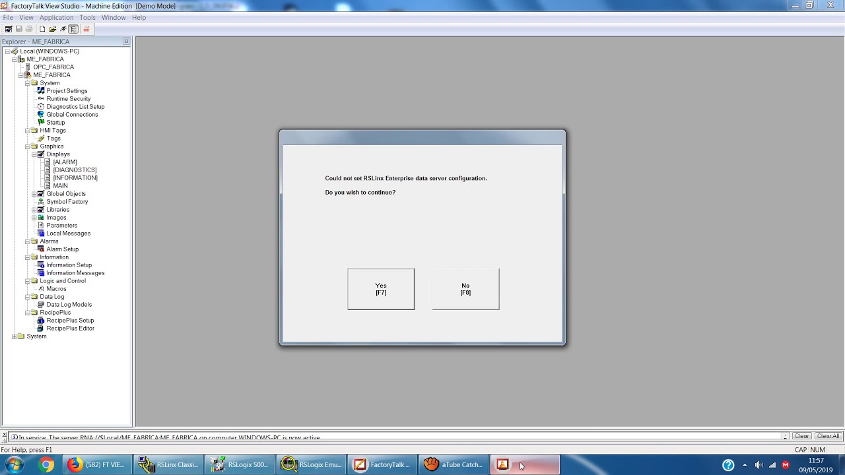Screen dimensions: 845x475
Task: Select the [ALARM] display
Action: [65, 162]
